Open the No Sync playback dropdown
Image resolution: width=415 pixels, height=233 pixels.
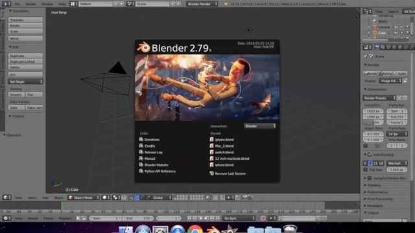pos(239,218)
